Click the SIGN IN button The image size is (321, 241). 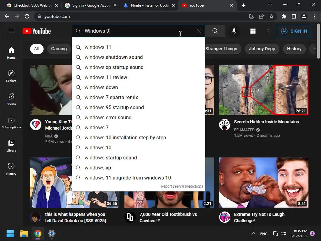(294, 31)
